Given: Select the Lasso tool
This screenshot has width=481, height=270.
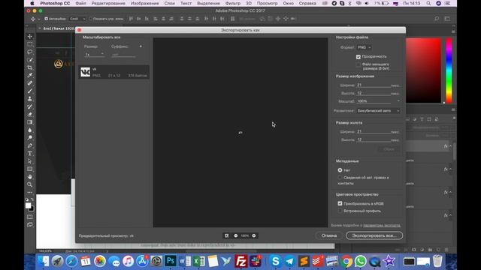Looking at the screenshot, I should click(x=30, y=52).
